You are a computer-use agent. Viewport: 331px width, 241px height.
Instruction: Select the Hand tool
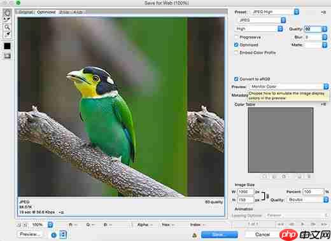(x=7, y=13)
